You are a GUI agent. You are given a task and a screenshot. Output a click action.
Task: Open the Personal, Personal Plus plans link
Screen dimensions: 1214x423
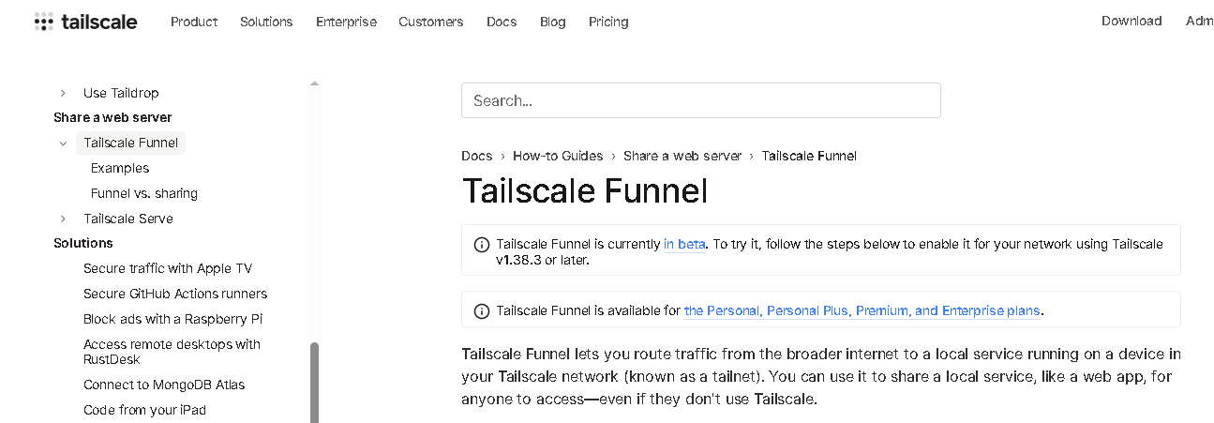862,310
